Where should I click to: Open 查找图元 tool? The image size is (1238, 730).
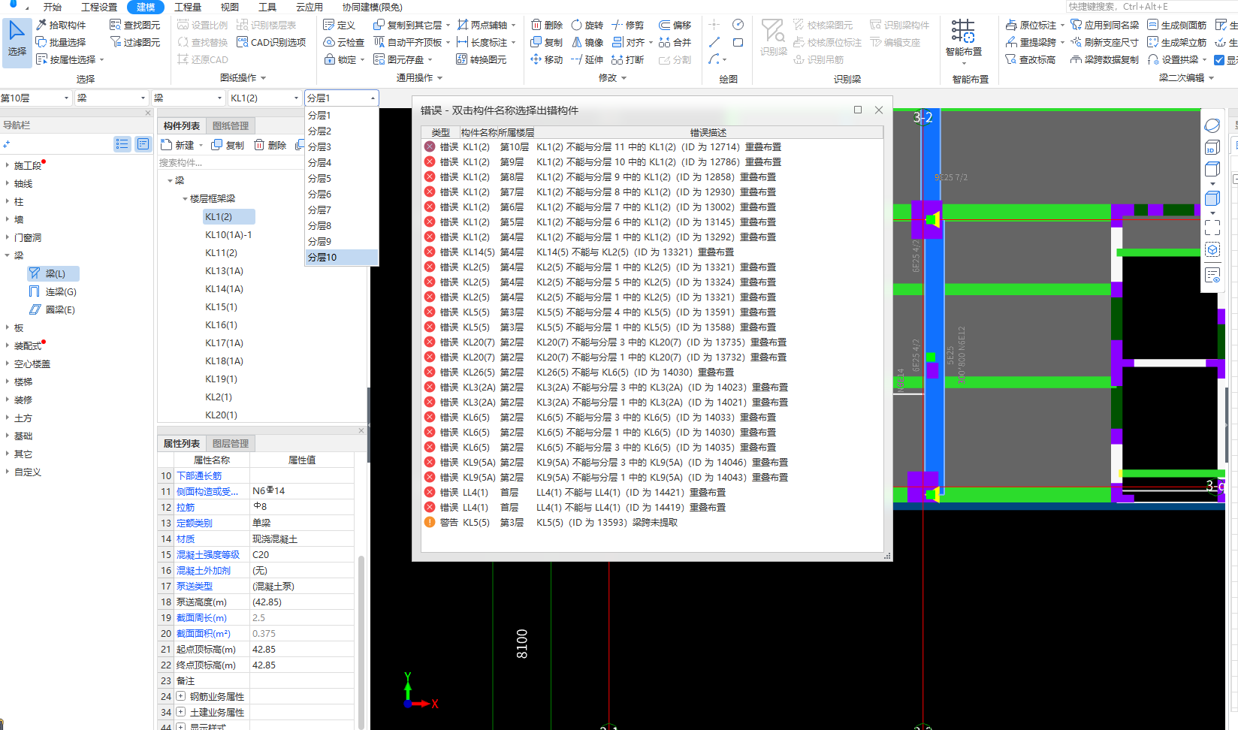[x=135, y=25]
